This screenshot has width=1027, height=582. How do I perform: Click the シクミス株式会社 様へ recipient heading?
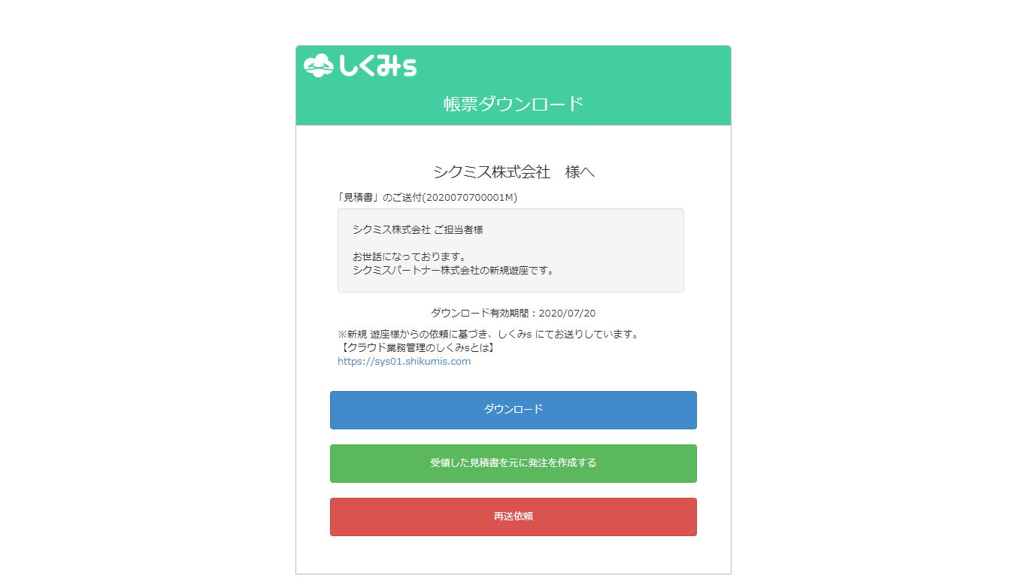[x=513, y=171]
